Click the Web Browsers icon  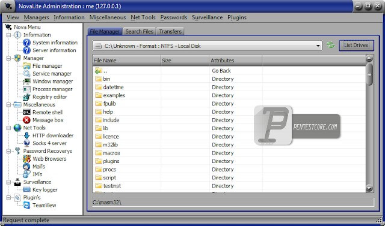(x=26, y=159)
